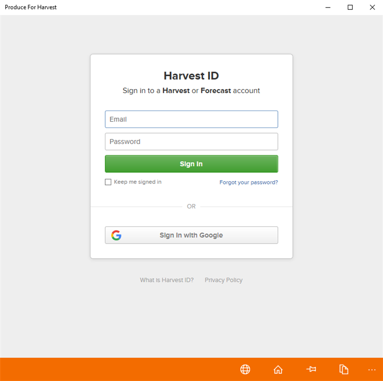This screenshot has width=383, height=381.
Task: Click the Harvest ID heading text
Action: (191, 76)
